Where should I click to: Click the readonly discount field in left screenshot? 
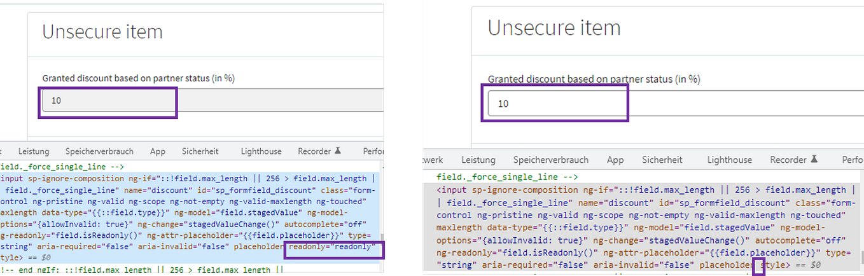coord(213,100)
